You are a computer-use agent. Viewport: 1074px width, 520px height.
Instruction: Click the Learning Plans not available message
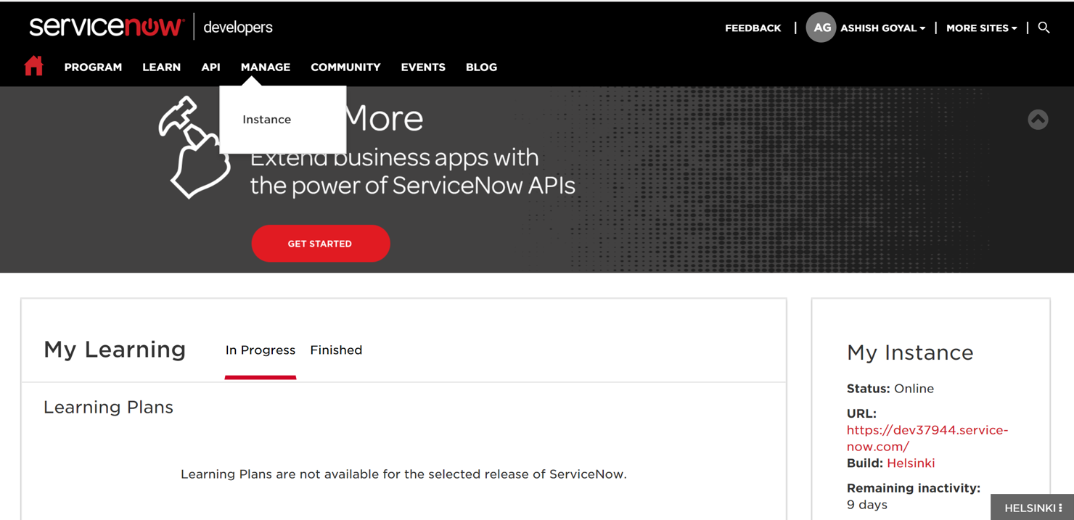point(403,474)
